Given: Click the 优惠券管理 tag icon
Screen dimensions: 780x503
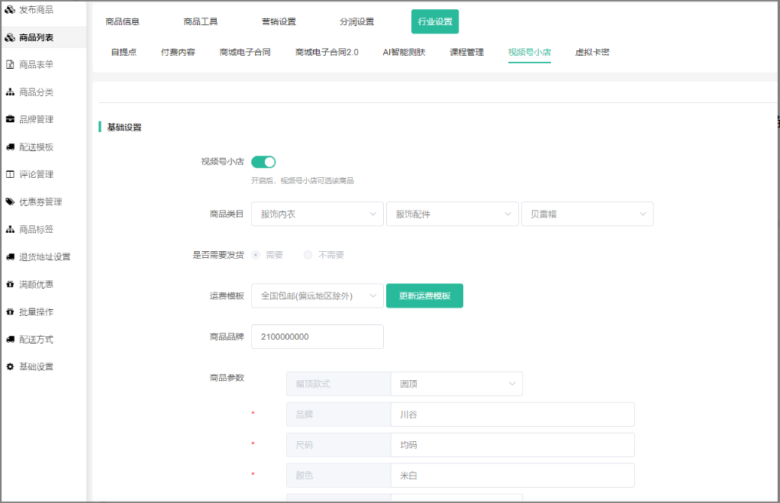Looking at the screenshot, I should tap(10, 202).
